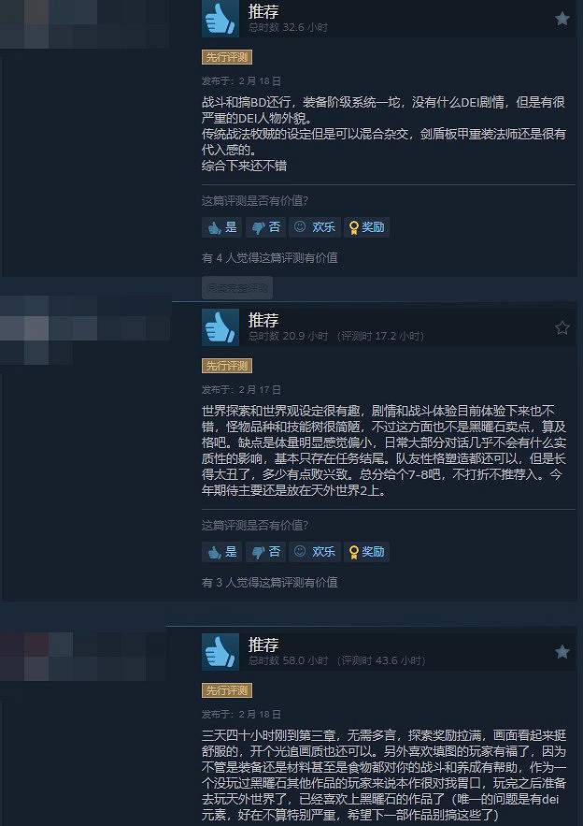The height and width of the screenshot is (826, 583).
Task: Give 奖励 award to the second review
Action: tap(367, 552)
